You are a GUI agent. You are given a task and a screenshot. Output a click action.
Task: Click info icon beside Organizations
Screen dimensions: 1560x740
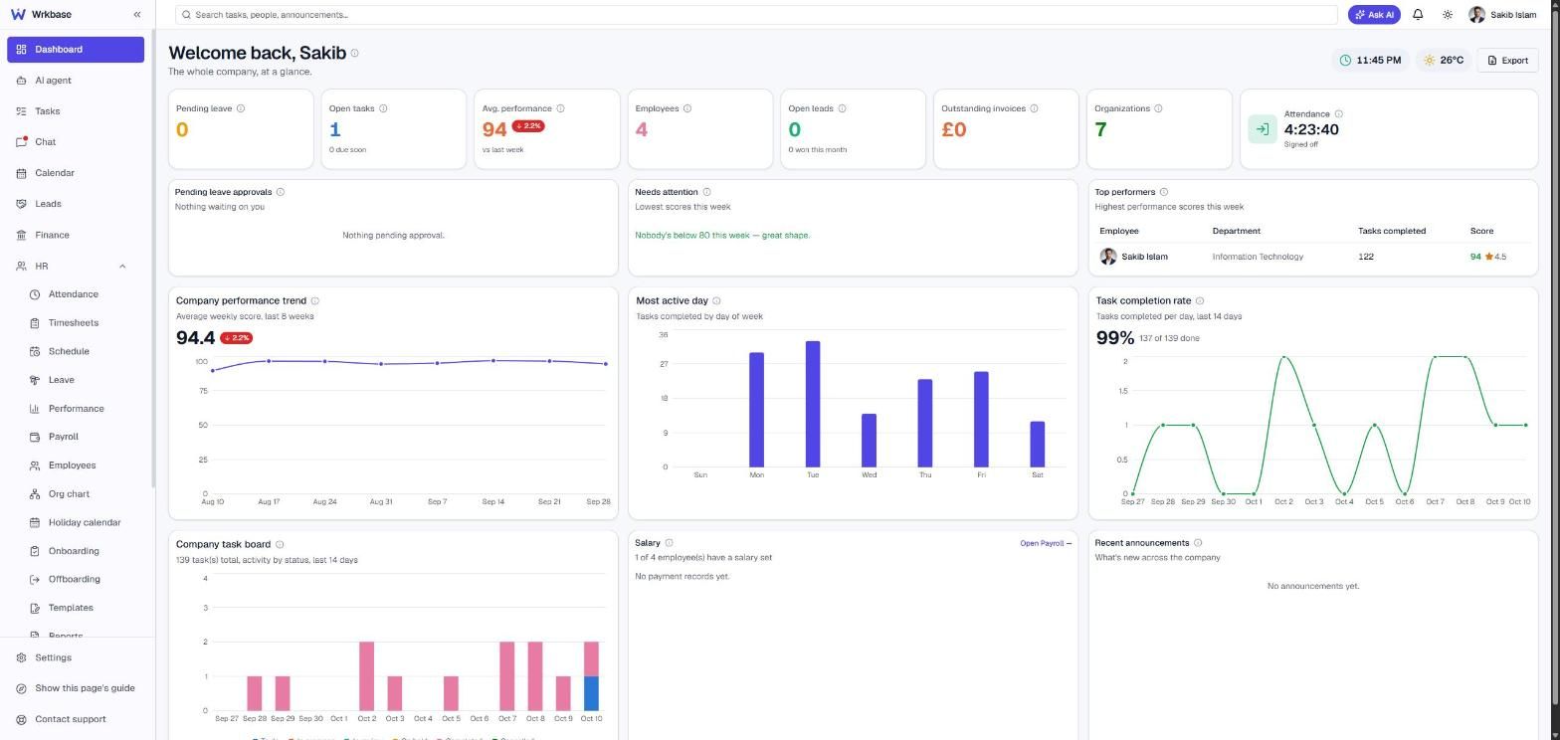coord(1158,108)
